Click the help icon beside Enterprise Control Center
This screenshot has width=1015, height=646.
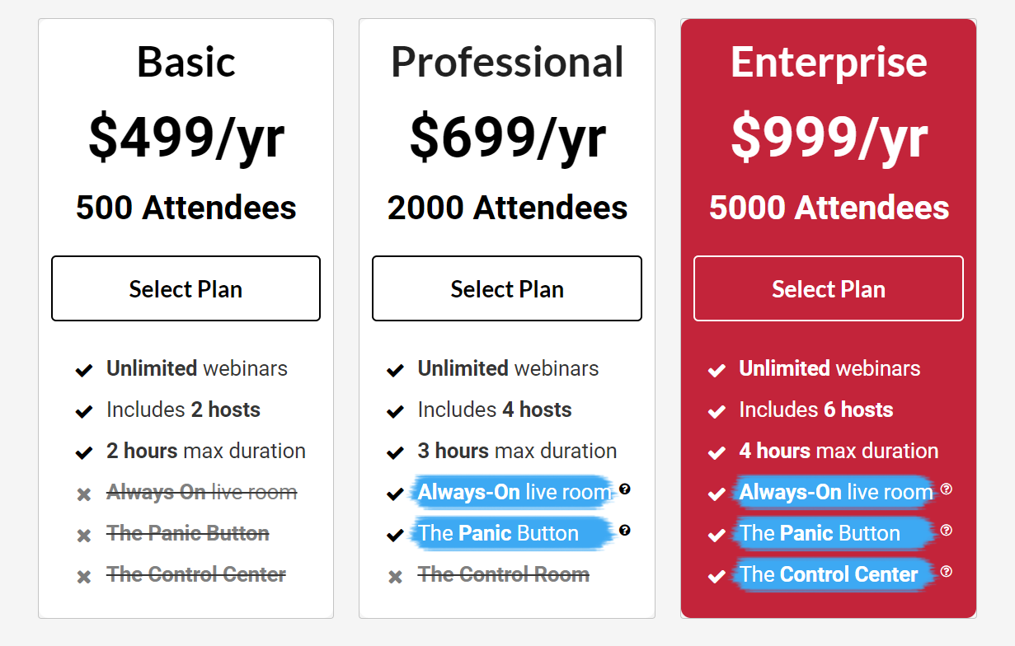(x=947, y=572)
